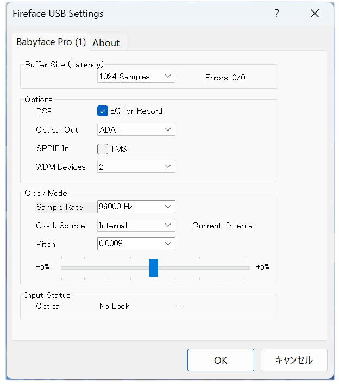This screenshot has height=385, width=339.
Task: Click the Fireface USB Settings title text
Action: pyautogui.click(x=58, y=14)
